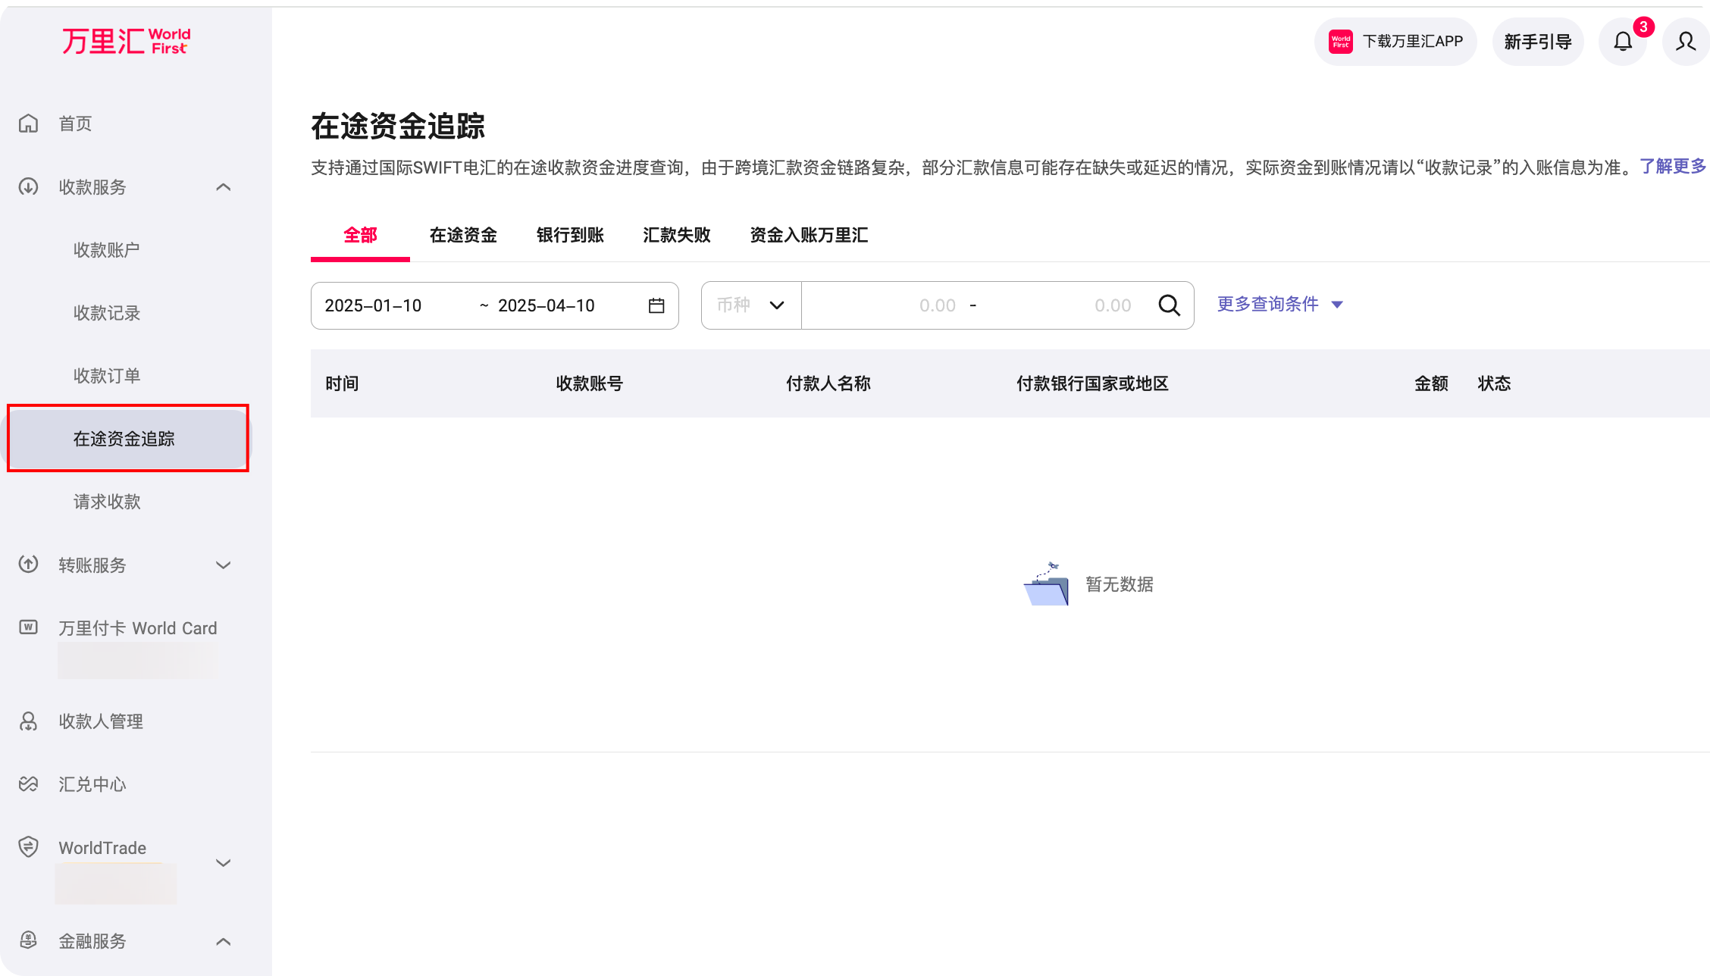Image resolution: width=1710 pixels, height=976 pixels.
Task: Open the 币种 currency dropdown
Action: click(750, 305)
